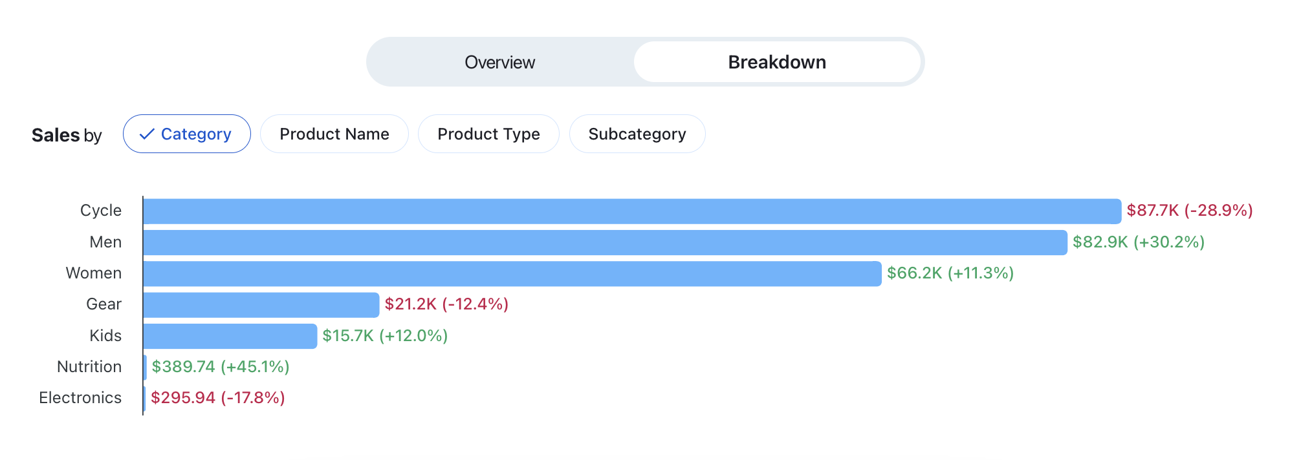Viewport: 1290px width, 460px height.
Task: Switch to the Overview tab
Action: [x=499, y=62]
